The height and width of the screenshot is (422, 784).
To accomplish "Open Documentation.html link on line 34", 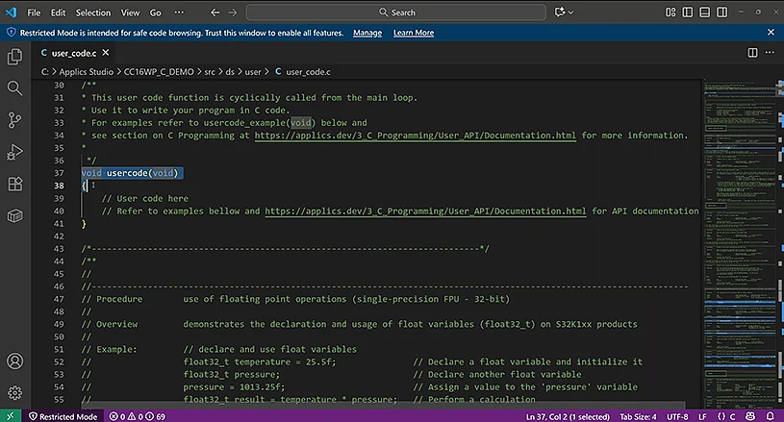I will (415, 136).
